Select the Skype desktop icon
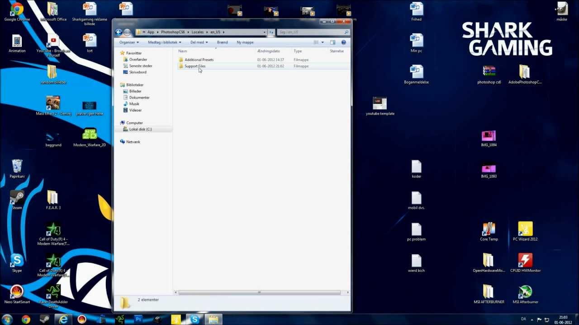579x325 pixels. 17,263
